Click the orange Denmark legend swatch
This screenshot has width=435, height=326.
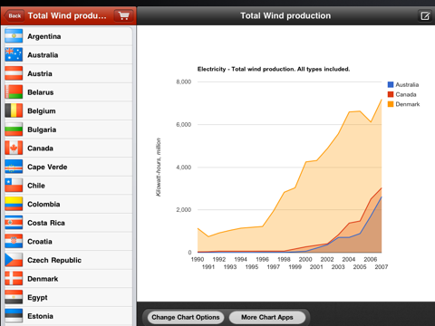[391, 104]
